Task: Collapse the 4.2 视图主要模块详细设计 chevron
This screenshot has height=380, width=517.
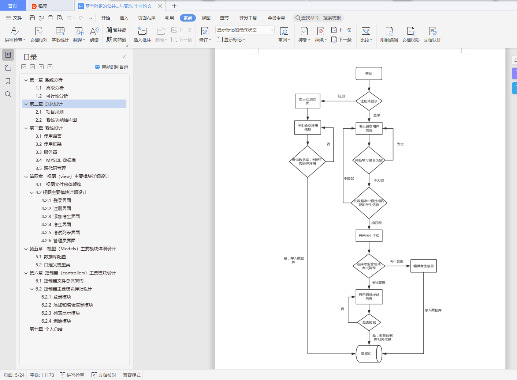Action: click(x=32, y=193)
